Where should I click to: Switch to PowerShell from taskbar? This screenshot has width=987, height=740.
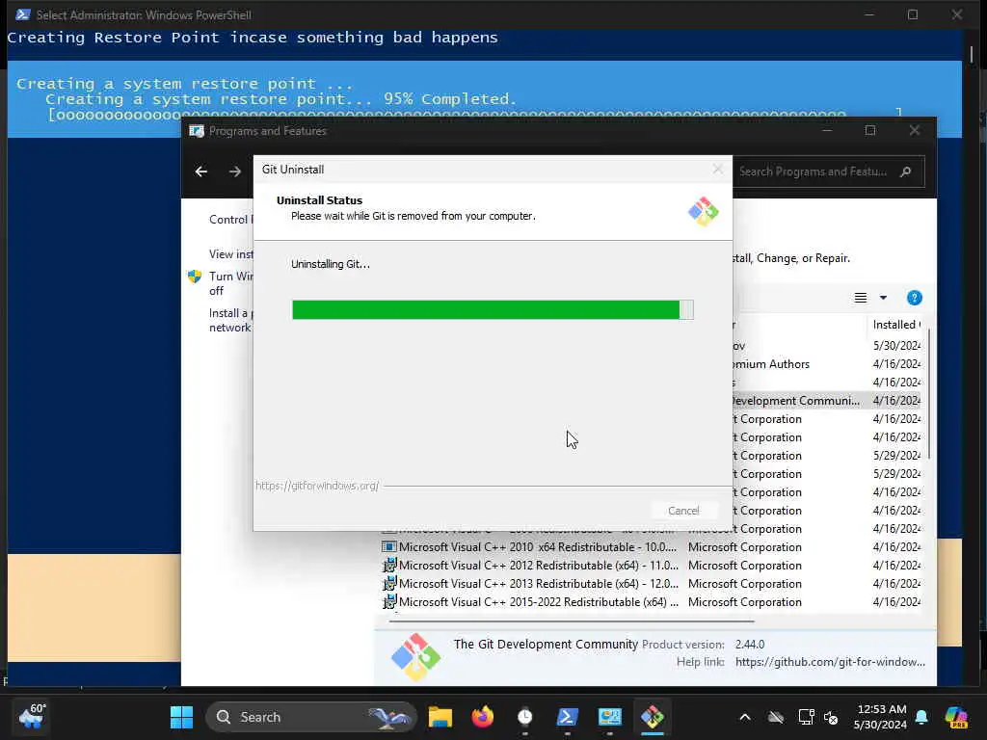pyautogui.click(x=567, y=717)
